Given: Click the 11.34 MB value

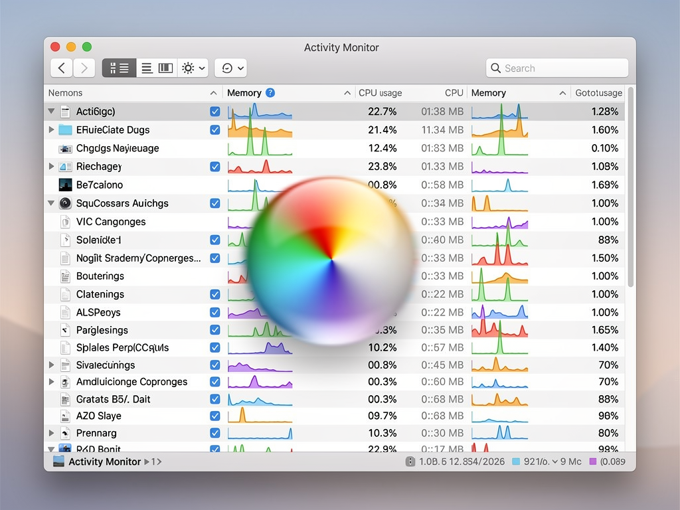Looking at the screenshot, I should click(x=442, y=129).
